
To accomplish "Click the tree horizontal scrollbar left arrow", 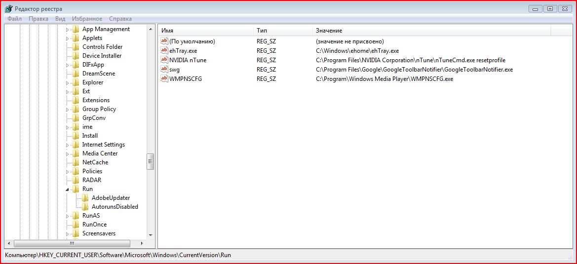I will point(9,243).
